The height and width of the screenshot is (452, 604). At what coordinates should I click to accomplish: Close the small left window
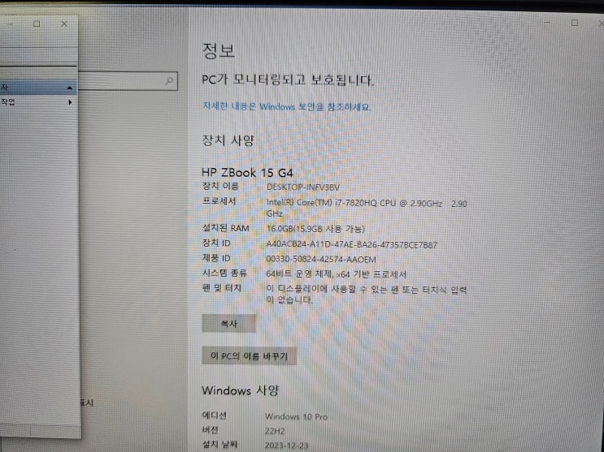(64, 24)
